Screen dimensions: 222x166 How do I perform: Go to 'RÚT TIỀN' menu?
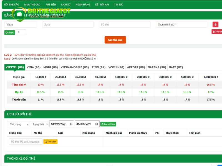51,4
